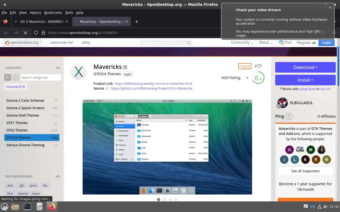The image size is (340, 212).
Task: Open the Tools menu
Action: (69, 12)
